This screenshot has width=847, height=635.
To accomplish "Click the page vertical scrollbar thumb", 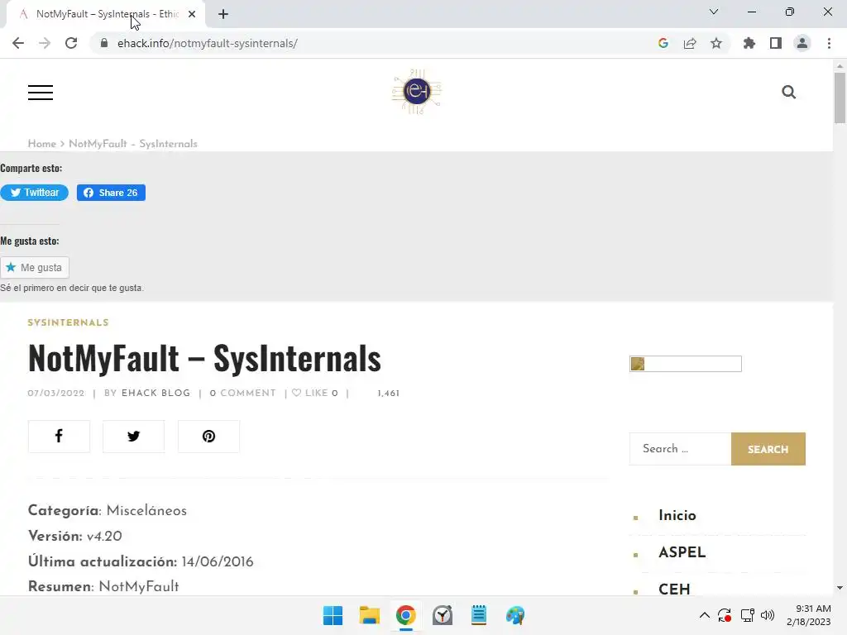I will [840, 98].
